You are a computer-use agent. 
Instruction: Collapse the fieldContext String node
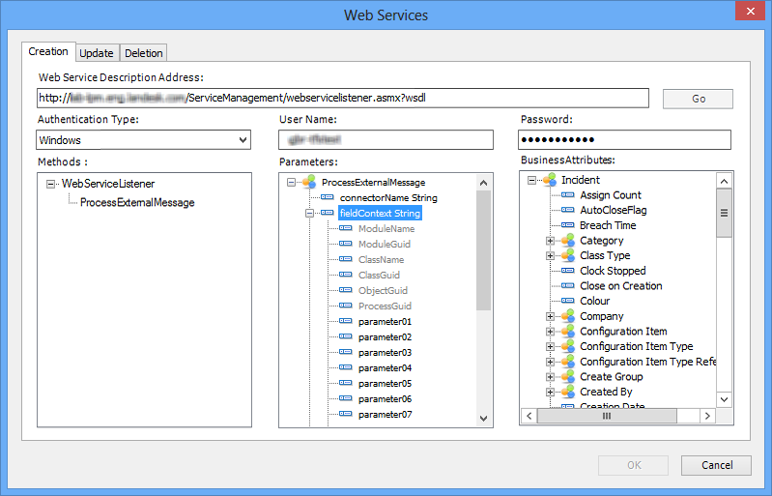click(310, 213)
